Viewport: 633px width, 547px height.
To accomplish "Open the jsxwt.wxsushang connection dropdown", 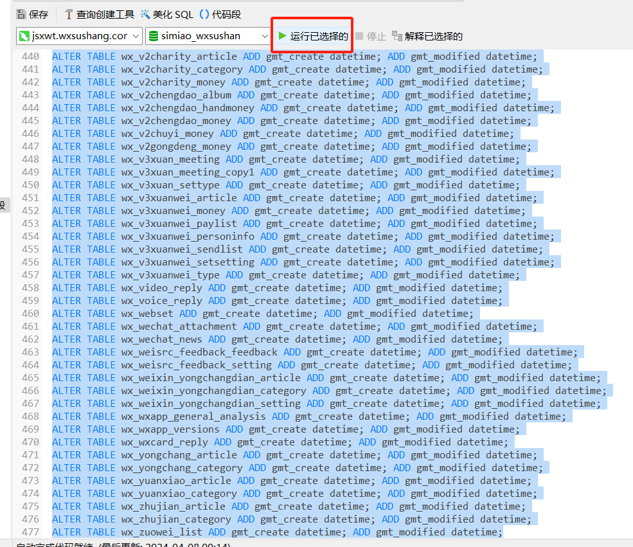I will click(x=80, y=36).
